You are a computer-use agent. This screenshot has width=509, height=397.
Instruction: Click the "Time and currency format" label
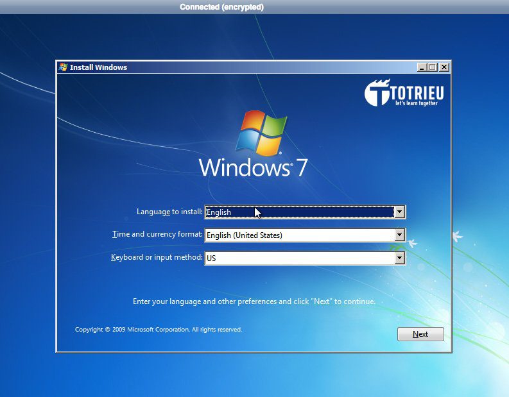coord(157,235)
